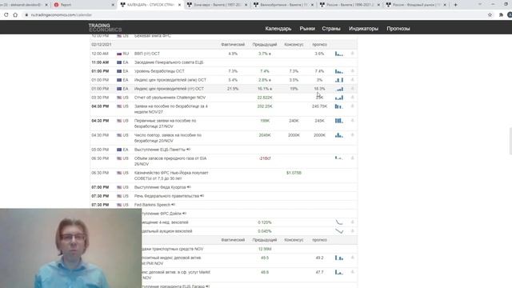Screen dimensions: 512x288
Task: Open chart icon for composite PMI NOV row
Action: click(x=339, y=258)
